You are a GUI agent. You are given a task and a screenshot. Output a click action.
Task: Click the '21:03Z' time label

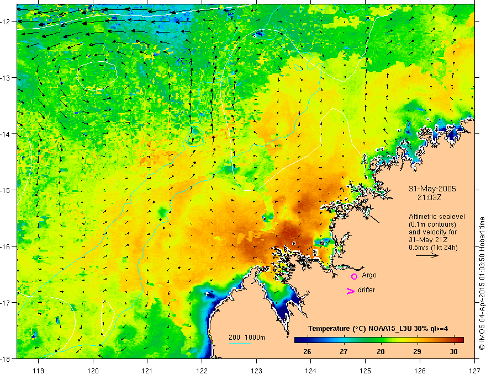tap(429, 197)
